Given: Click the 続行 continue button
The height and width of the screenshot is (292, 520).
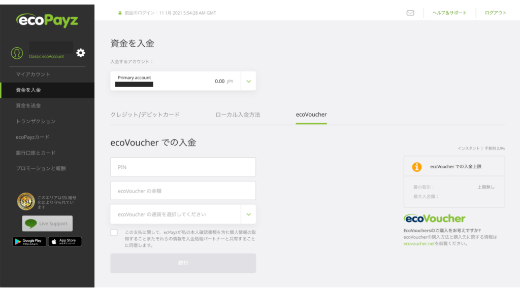Looking at the screenshot, I should click(x=183, y=263).
